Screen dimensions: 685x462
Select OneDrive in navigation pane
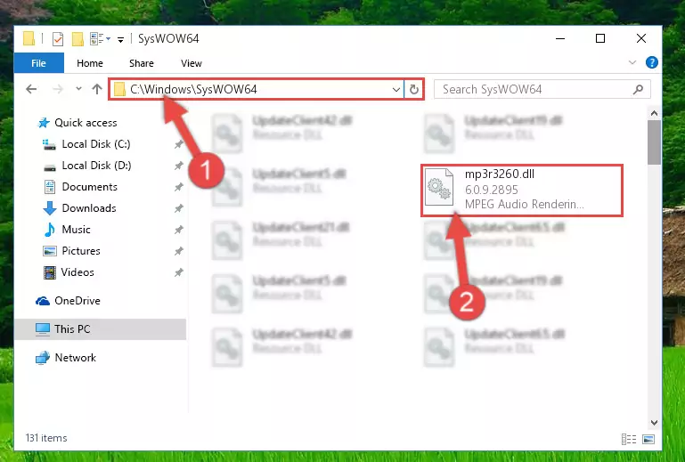pyautogui.click(x=69, y=301)
